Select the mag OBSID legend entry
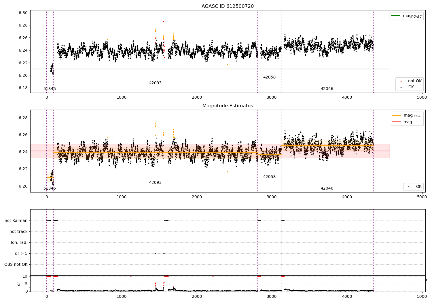 407,115
